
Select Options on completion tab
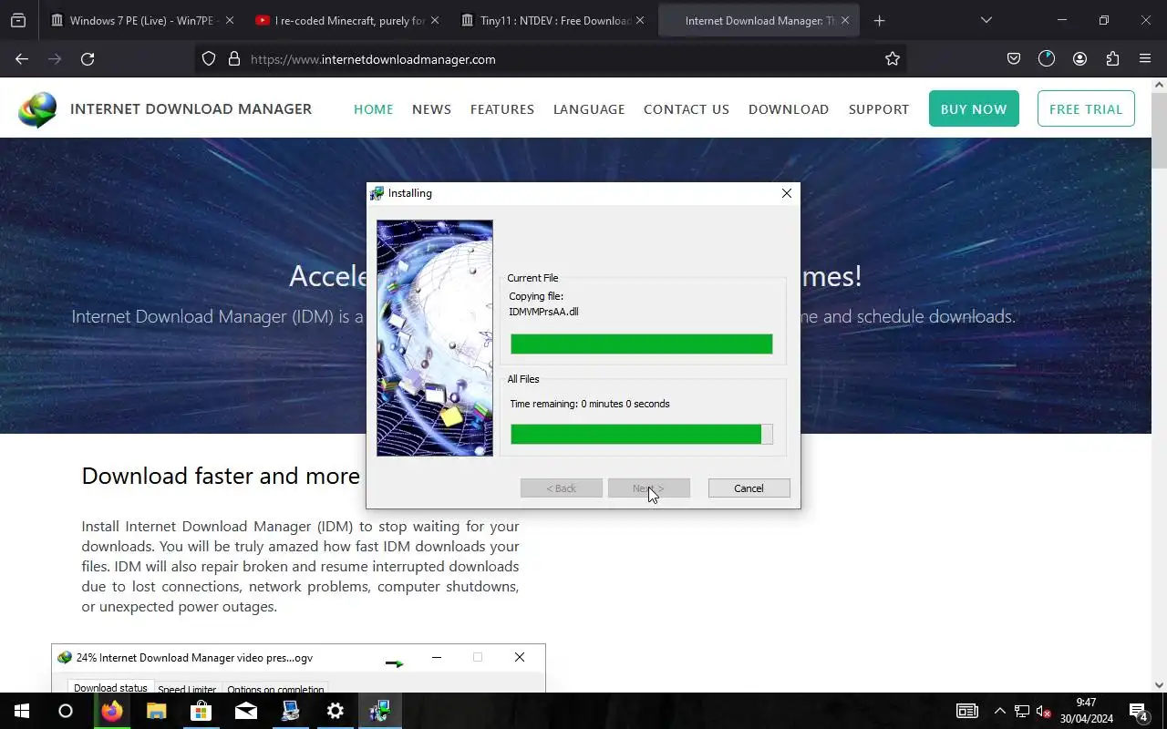[275, 689]
